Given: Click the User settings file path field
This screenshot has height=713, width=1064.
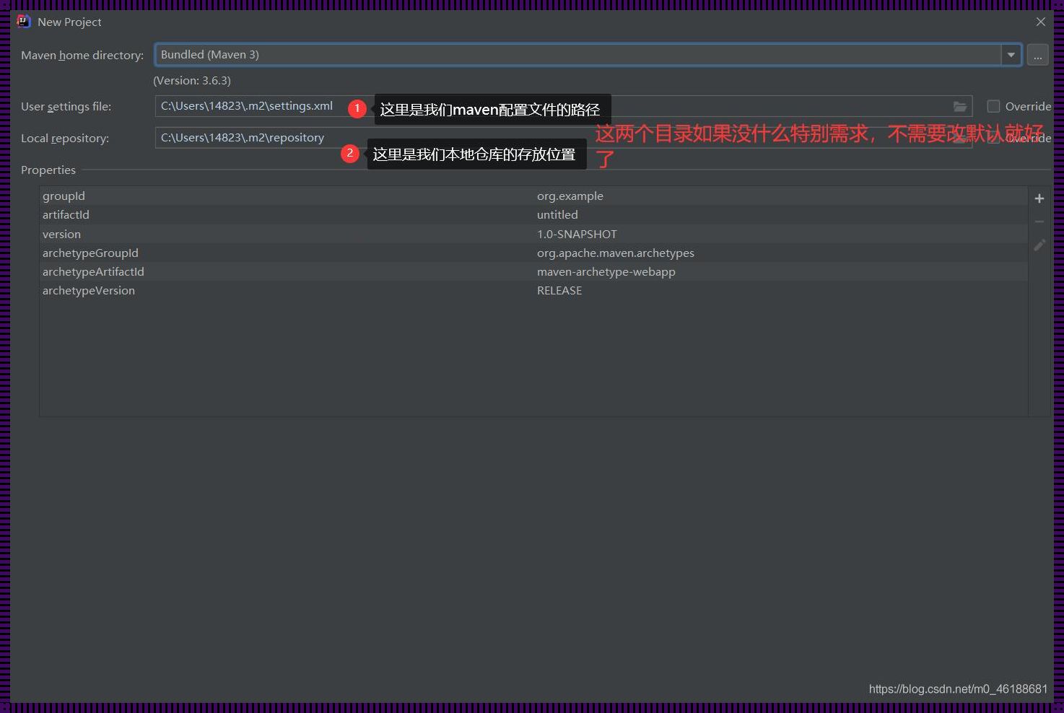Looking at the screenshot, I should [563, 106].
